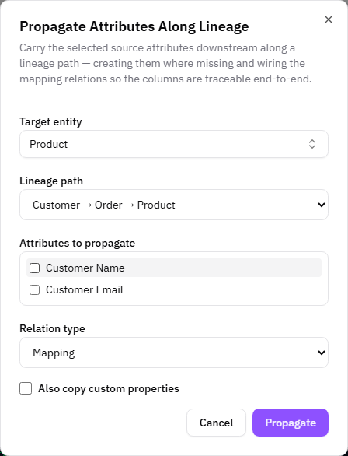Screen dimensions: 348x456
Task: Click the up-down chevron icon in Target entity
Action: [312, 144]
